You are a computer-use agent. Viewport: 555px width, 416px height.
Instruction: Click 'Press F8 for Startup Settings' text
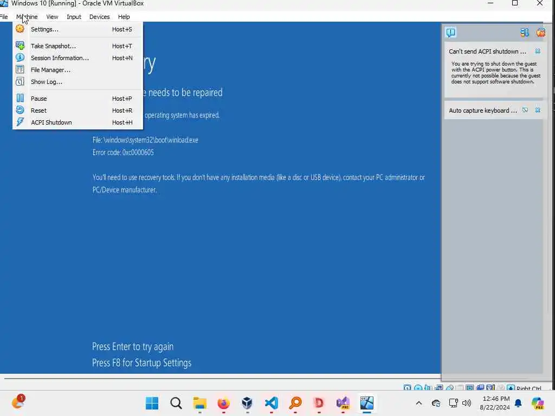coord(141,363)
